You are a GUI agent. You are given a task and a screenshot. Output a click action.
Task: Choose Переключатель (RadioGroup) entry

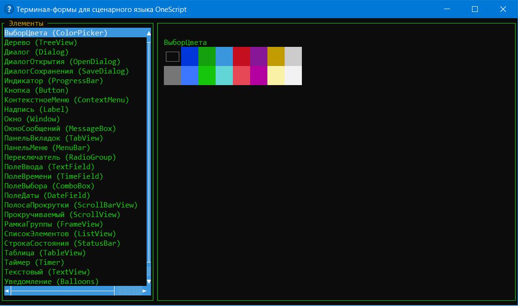pos(60,157)
